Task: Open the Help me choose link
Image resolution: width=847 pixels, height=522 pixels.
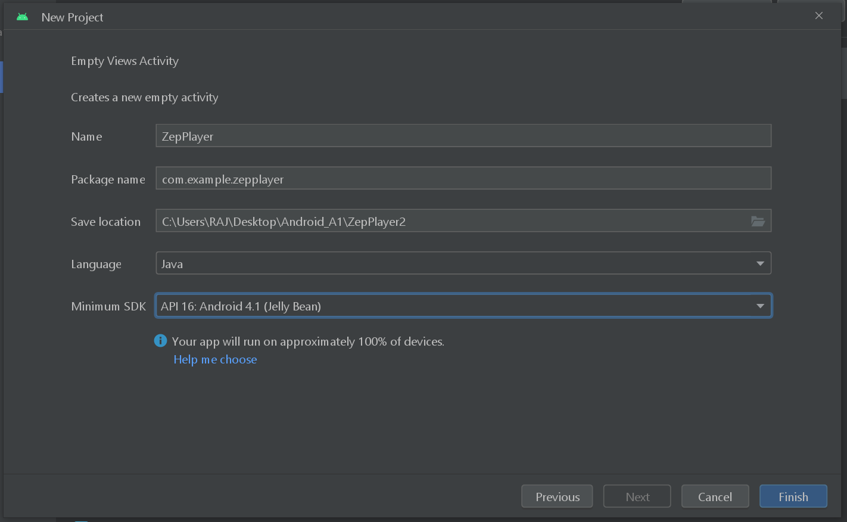Action: click(x=215, y=359)
